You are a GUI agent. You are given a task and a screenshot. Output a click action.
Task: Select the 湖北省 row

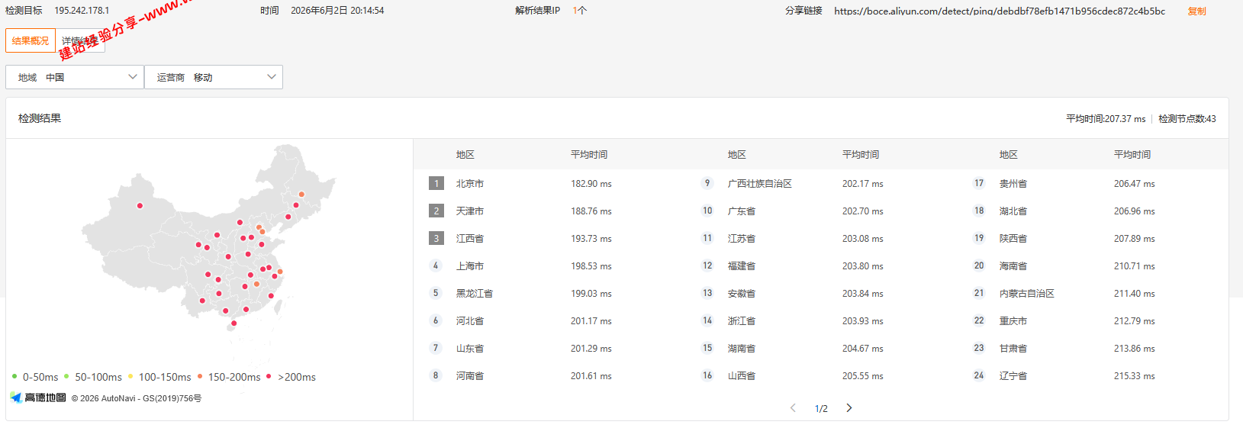(1093, 211)
